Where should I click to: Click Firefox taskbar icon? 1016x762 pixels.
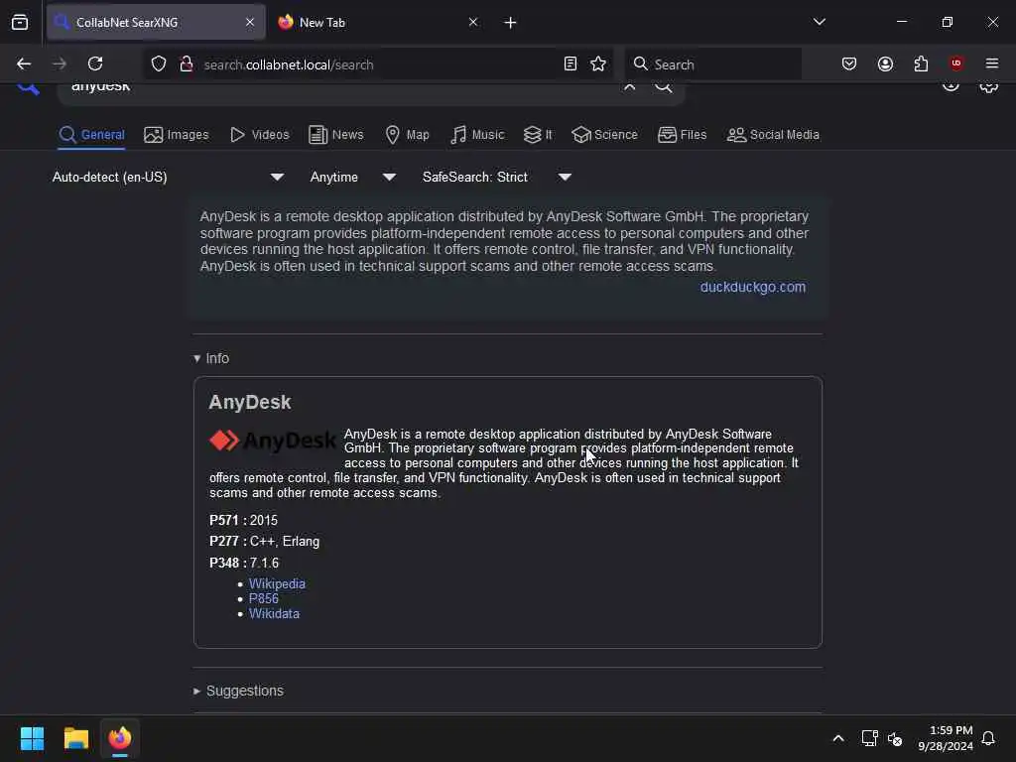pos(120,738)
